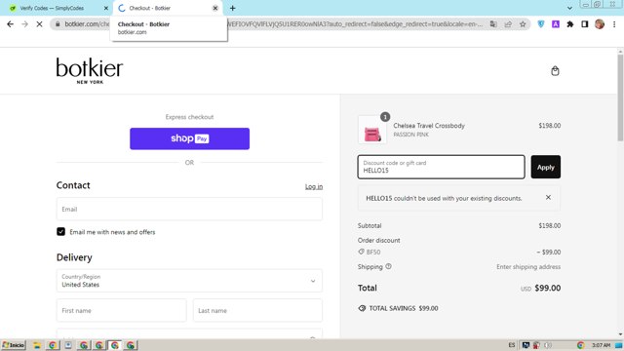
Task: Close the Checkout - Botkier tab
Action: click(215, 8)
